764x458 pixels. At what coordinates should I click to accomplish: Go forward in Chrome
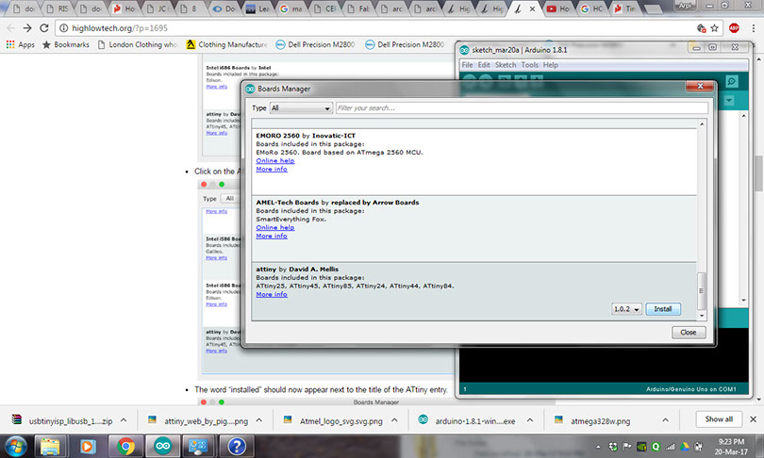(x=27, y=28)
